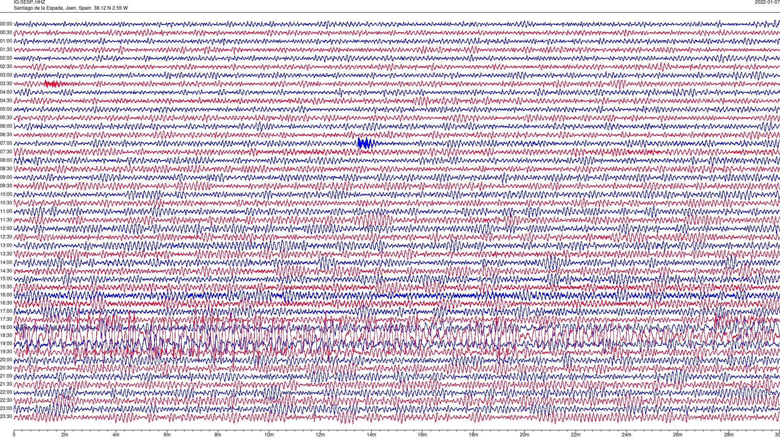This screenshot has height=438, width=780.
Task: Select the 10:30 trace time label
Action: (6, 203)
